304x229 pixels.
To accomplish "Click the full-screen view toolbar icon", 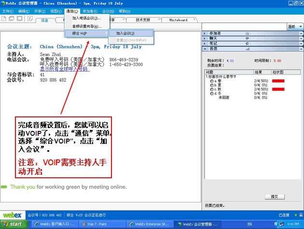I will pyautogui.click(x=20, y=19).
